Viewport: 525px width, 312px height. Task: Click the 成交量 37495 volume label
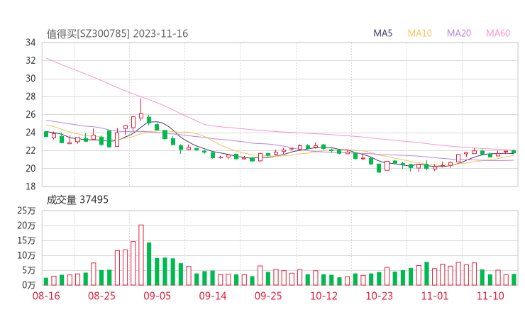pos(77,200)
